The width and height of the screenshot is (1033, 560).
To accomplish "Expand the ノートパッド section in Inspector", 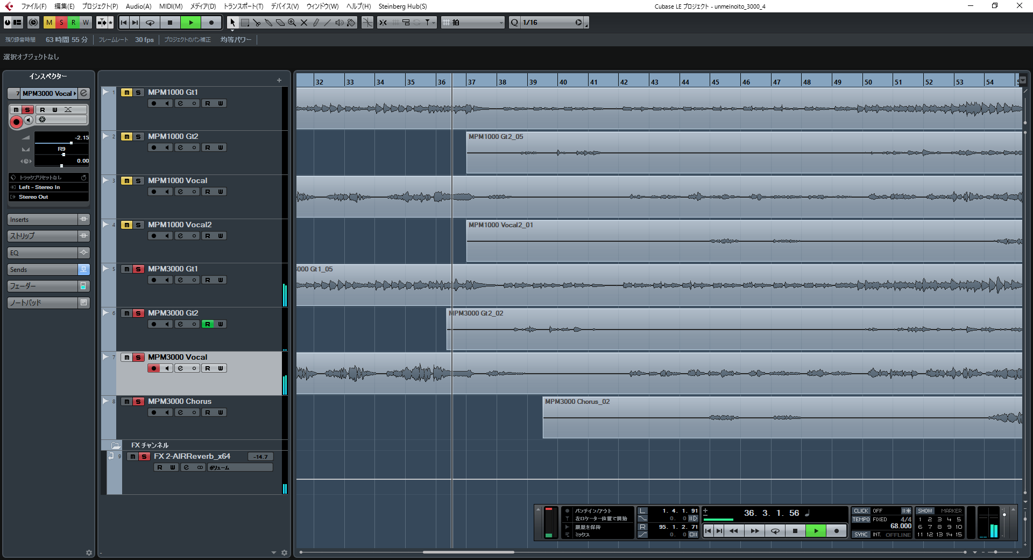I will click(x=43, y=303).
